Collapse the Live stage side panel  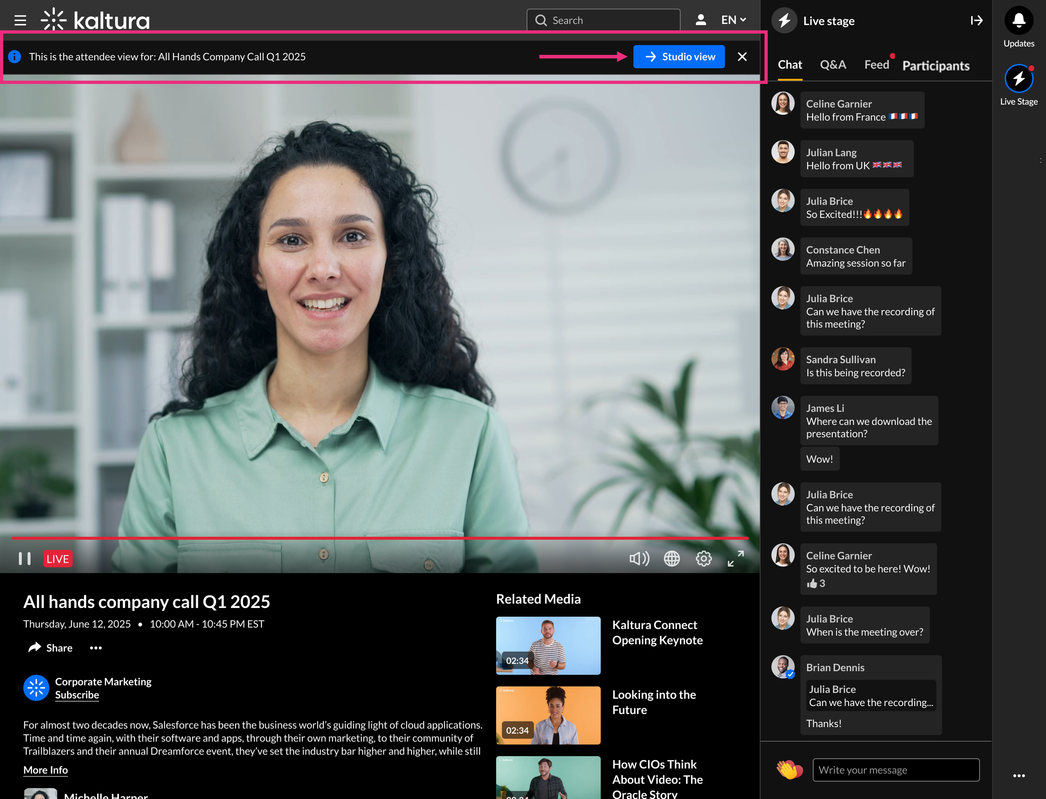tap(976, 20)
